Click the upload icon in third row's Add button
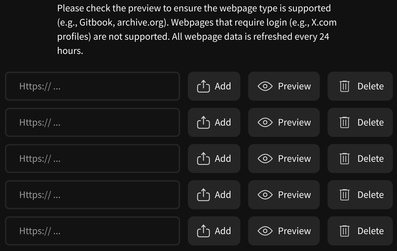This screenshot has height=251, width=397. click(x=203, y=158)
